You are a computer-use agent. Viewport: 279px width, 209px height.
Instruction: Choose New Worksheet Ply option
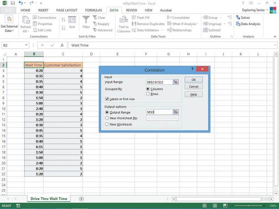(106, 118)
